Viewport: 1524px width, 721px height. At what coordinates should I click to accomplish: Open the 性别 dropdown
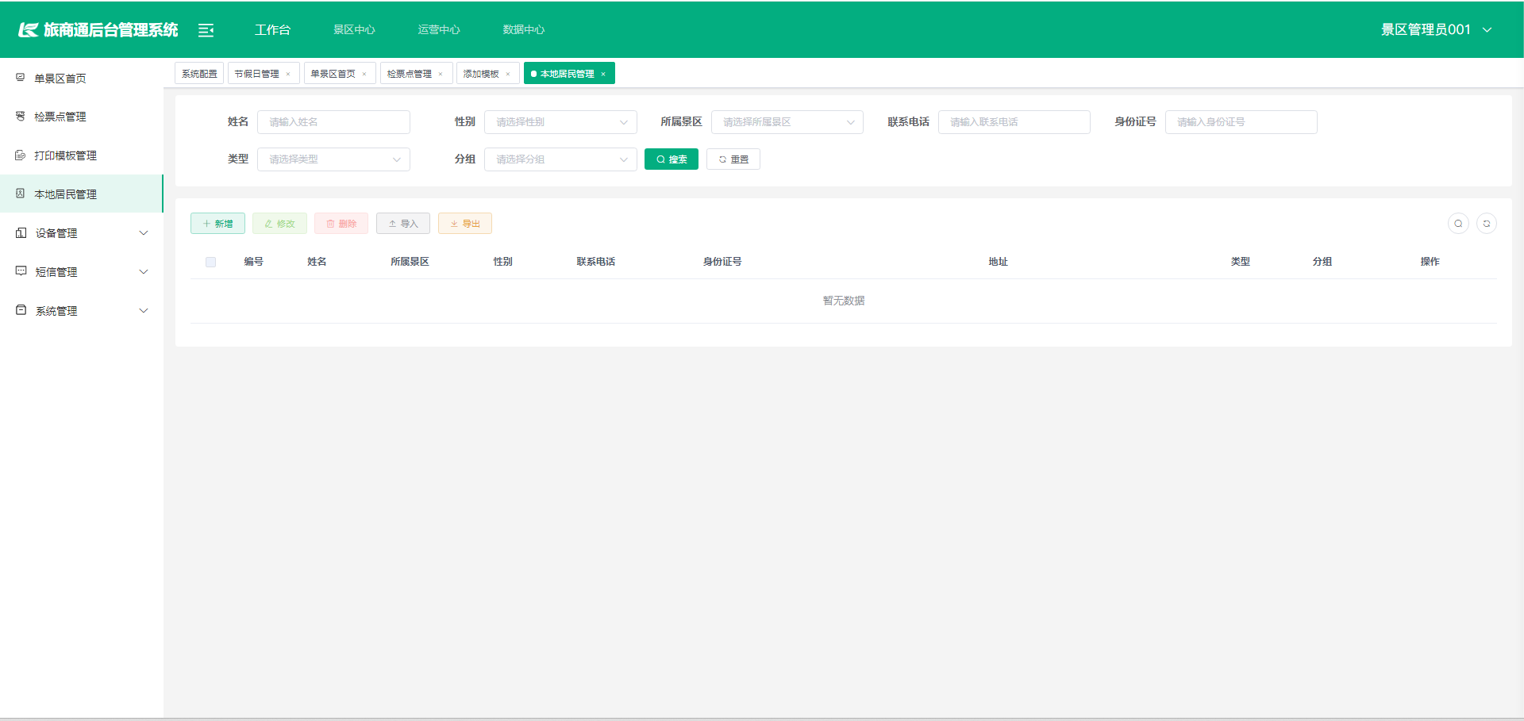560,122
